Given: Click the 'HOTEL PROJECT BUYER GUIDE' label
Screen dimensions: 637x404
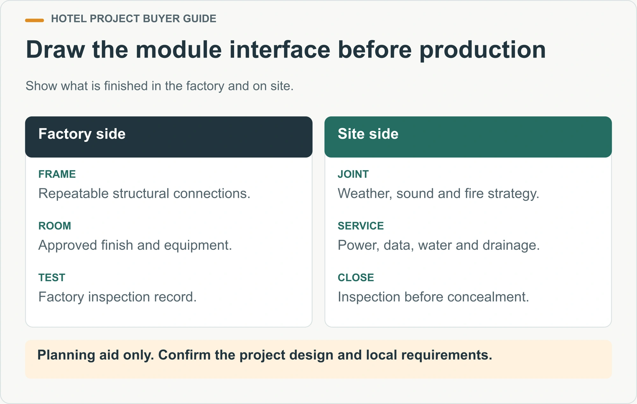Looking at the screenshot, I should coord(133,19).
